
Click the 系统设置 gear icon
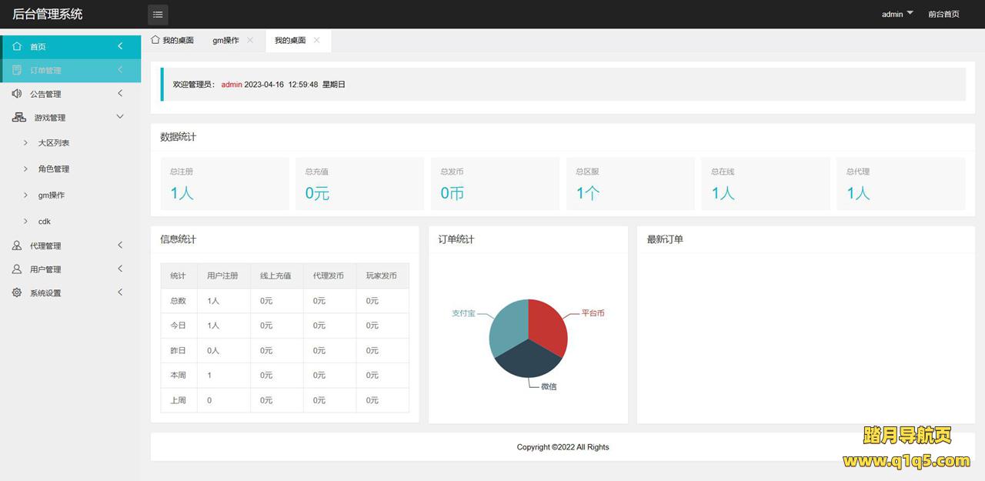pos(17,293)
